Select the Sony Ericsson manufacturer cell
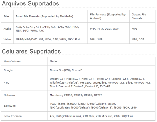The image size is (157, 122). click(x=13, y=116)
